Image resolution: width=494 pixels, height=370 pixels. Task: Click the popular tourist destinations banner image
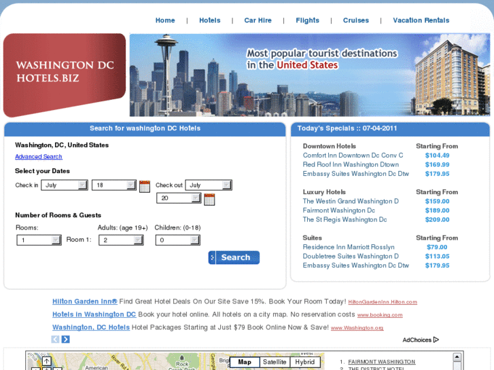310,75
